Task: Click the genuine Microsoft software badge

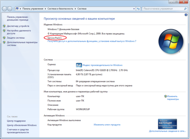Action: [167, 124]
